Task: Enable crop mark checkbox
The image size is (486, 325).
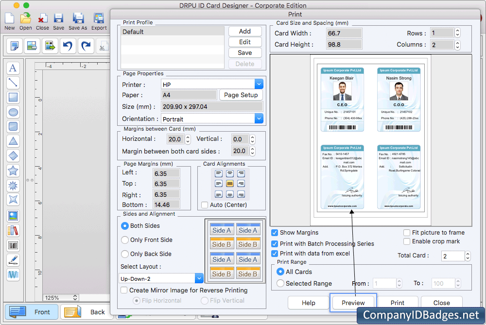Action: pos(407,241)
